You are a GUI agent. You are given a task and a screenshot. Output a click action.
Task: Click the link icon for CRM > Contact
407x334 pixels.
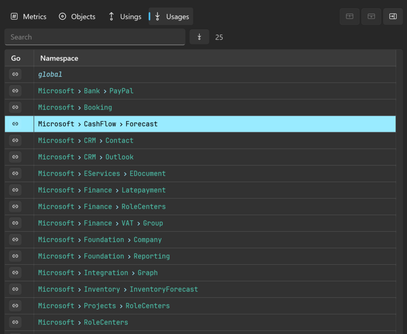pos(16,140)
